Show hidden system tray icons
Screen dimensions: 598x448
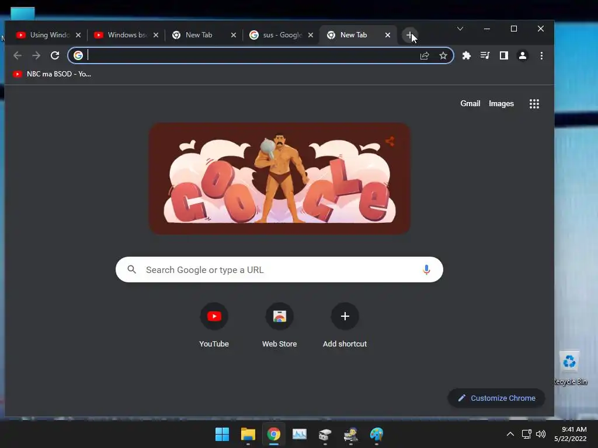point(510,434)
